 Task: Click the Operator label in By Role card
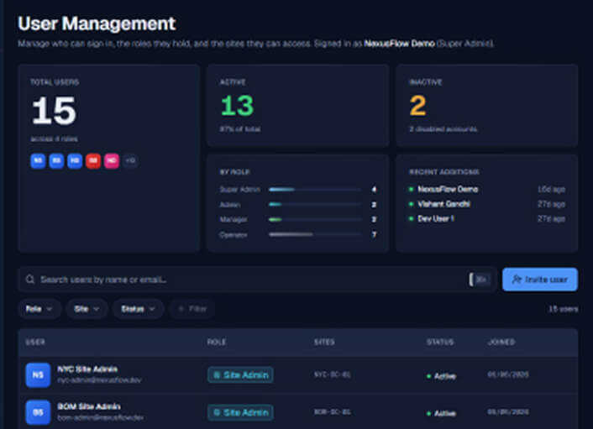click(234, 235)
